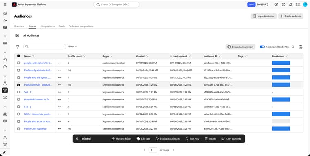Screen dimensions: 310x156
Task: Open the hamburger navigation menu
Action: tap(5, 5)
